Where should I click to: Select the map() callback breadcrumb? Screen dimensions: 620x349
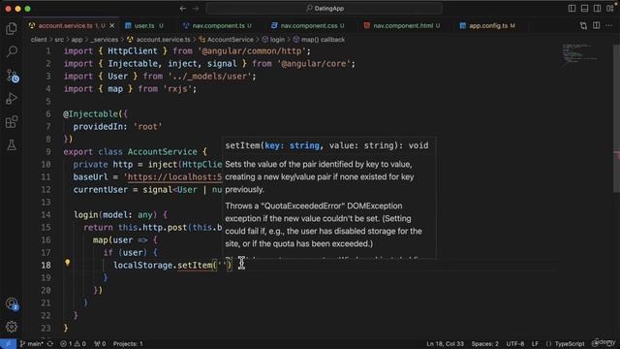319,40
